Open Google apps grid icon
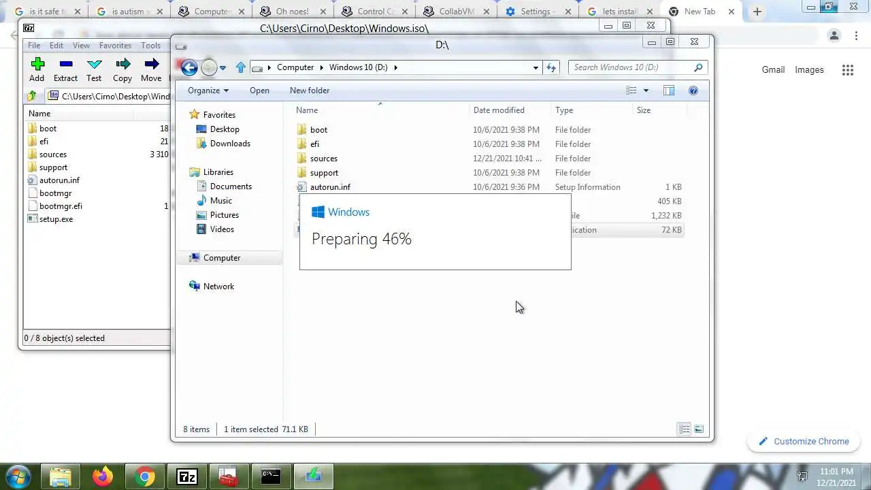Image resolution: width=871 pixels, height=490 pixels. click(847, 70)
